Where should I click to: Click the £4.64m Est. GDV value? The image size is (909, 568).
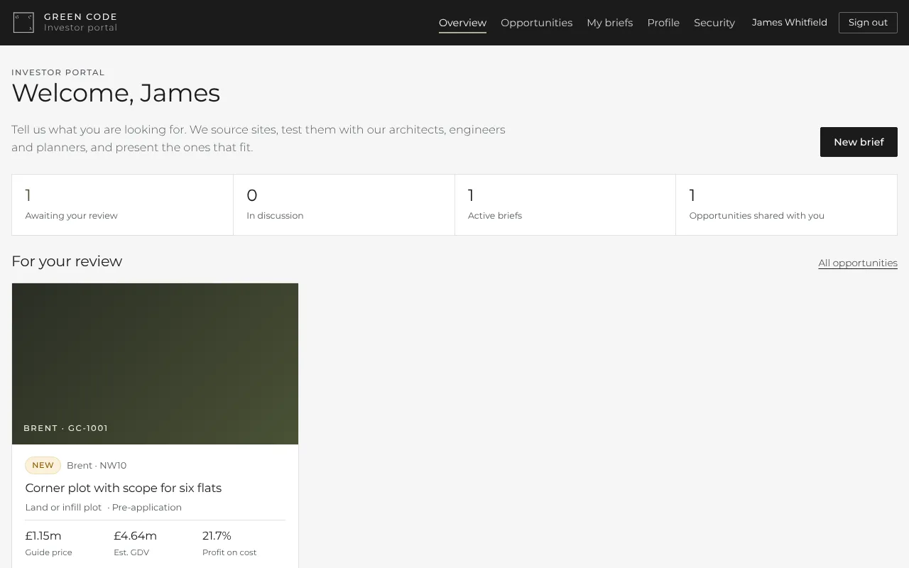click(135, 536)
